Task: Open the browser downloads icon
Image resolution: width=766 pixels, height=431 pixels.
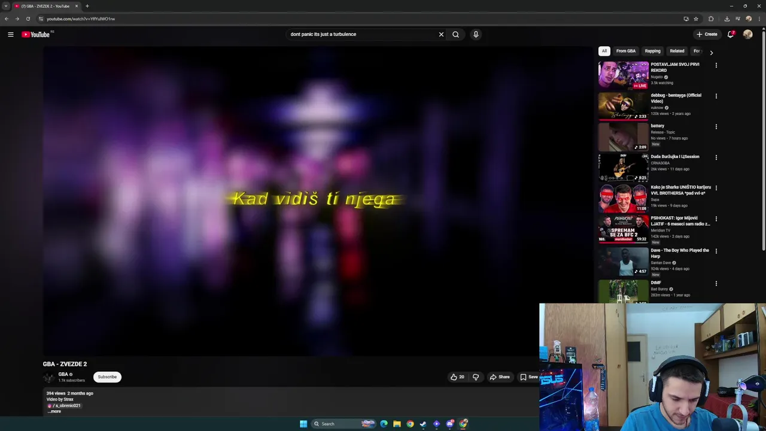Action: point(727,19)
